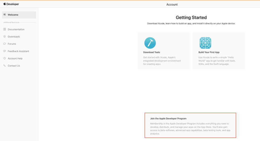Image resolution: width=260 pixels, height=141 pixels.
Task: Click the Feedback Assistant icon
Action: (5, 51)
